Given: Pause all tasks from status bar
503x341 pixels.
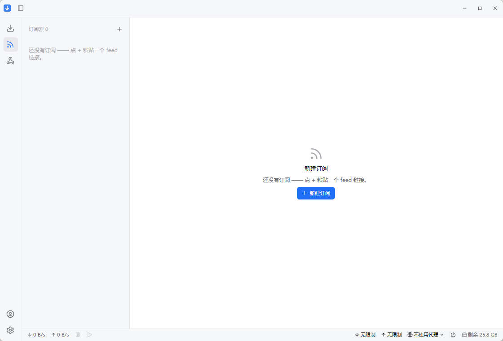Looking at the screenshot, I should [78, 335].
